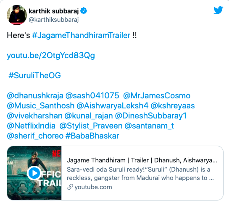Viewport: 229px width, 203px height.
Task: Click the link icon beside youtube.com
Action: (70, 187)
